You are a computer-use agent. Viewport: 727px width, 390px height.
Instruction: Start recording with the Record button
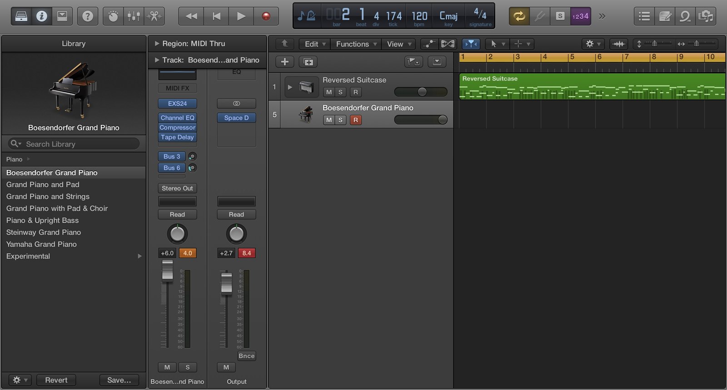click(266, 16)
